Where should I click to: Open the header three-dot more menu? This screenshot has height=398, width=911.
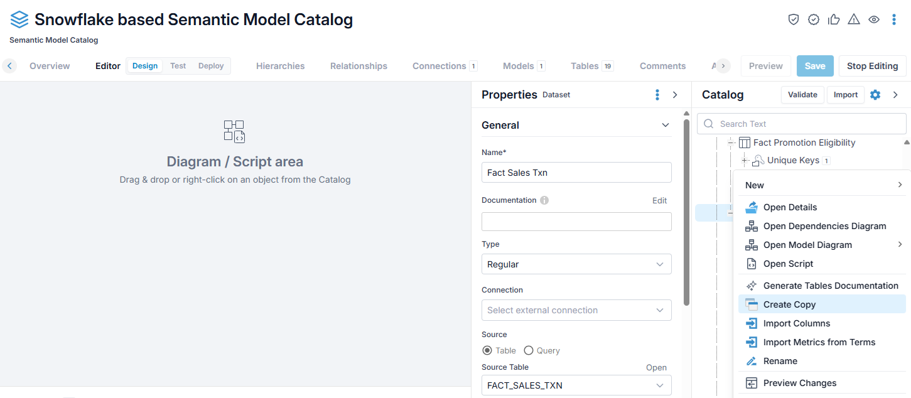coord(894,19)
